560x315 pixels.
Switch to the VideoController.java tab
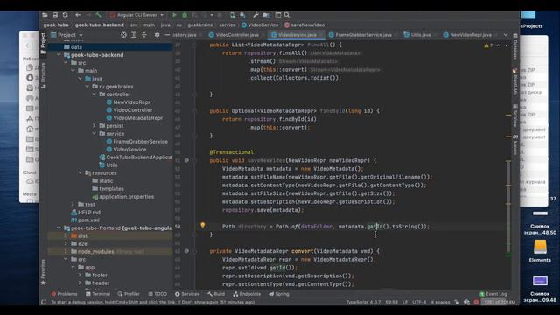point(234,35)
